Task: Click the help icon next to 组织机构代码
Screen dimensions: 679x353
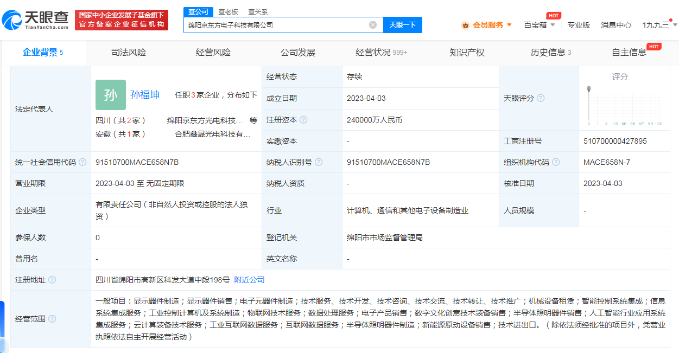Action: click(556, 162)
